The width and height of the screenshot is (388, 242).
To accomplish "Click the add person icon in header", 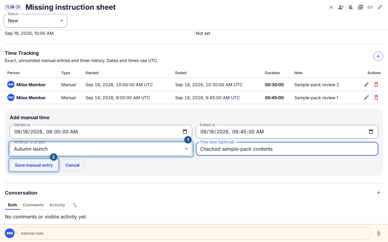I will [x=341, y=7].
